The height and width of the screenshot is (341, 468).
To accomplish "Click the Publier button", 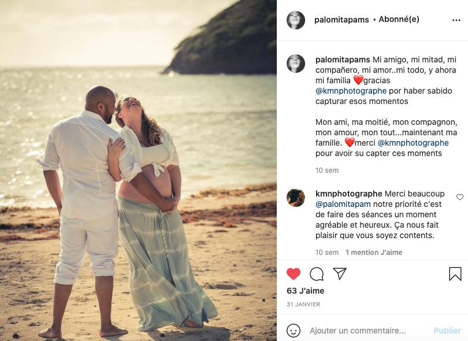I will [447, 331].
